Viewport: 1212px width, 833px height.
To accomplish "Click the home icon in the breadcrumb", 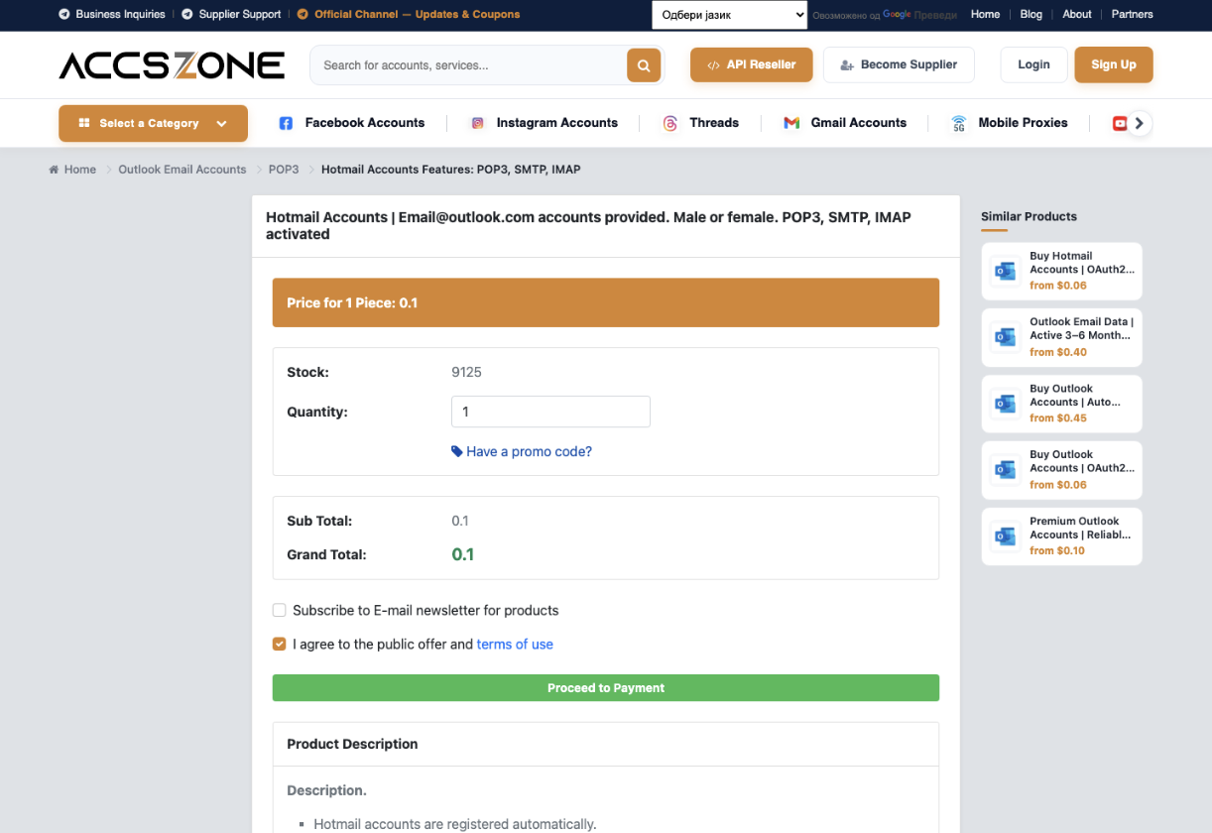I will click(54, 170).
